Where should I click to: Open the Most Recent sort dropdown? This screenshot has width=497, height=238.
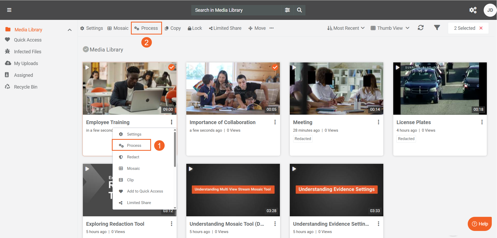point(346,28)
